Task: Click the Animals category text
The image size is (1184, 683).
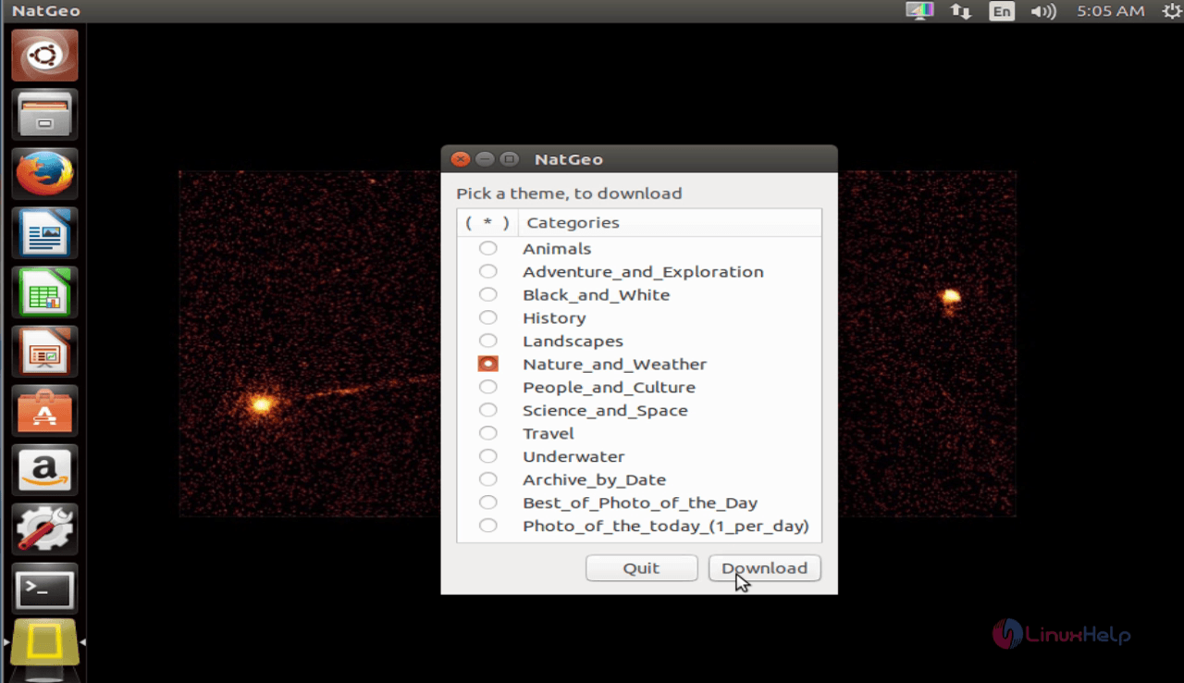Action: pyautogui.click(x=557, y=248)
